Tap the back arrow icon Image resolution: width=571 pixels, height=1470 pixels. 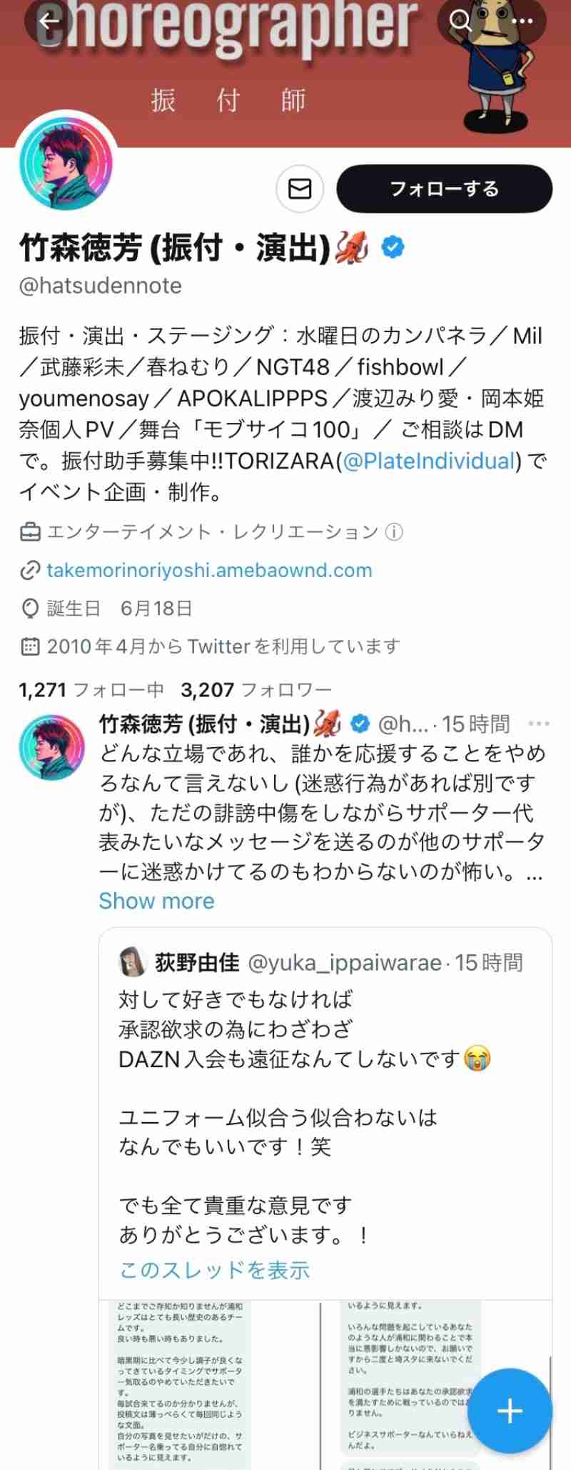49,21
